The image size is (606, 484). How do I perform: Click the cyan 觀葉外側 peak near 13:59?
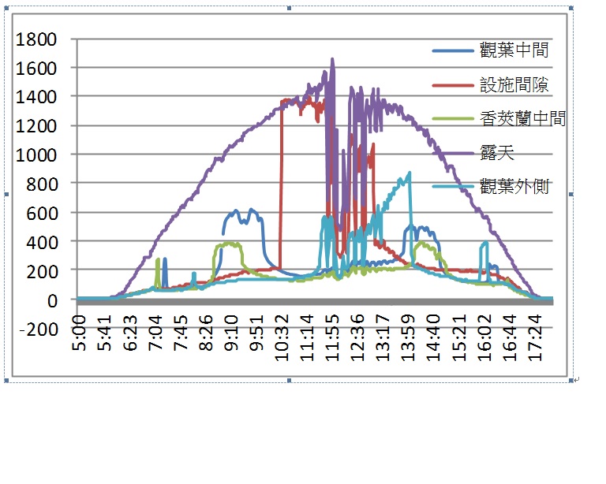point(409,174)
